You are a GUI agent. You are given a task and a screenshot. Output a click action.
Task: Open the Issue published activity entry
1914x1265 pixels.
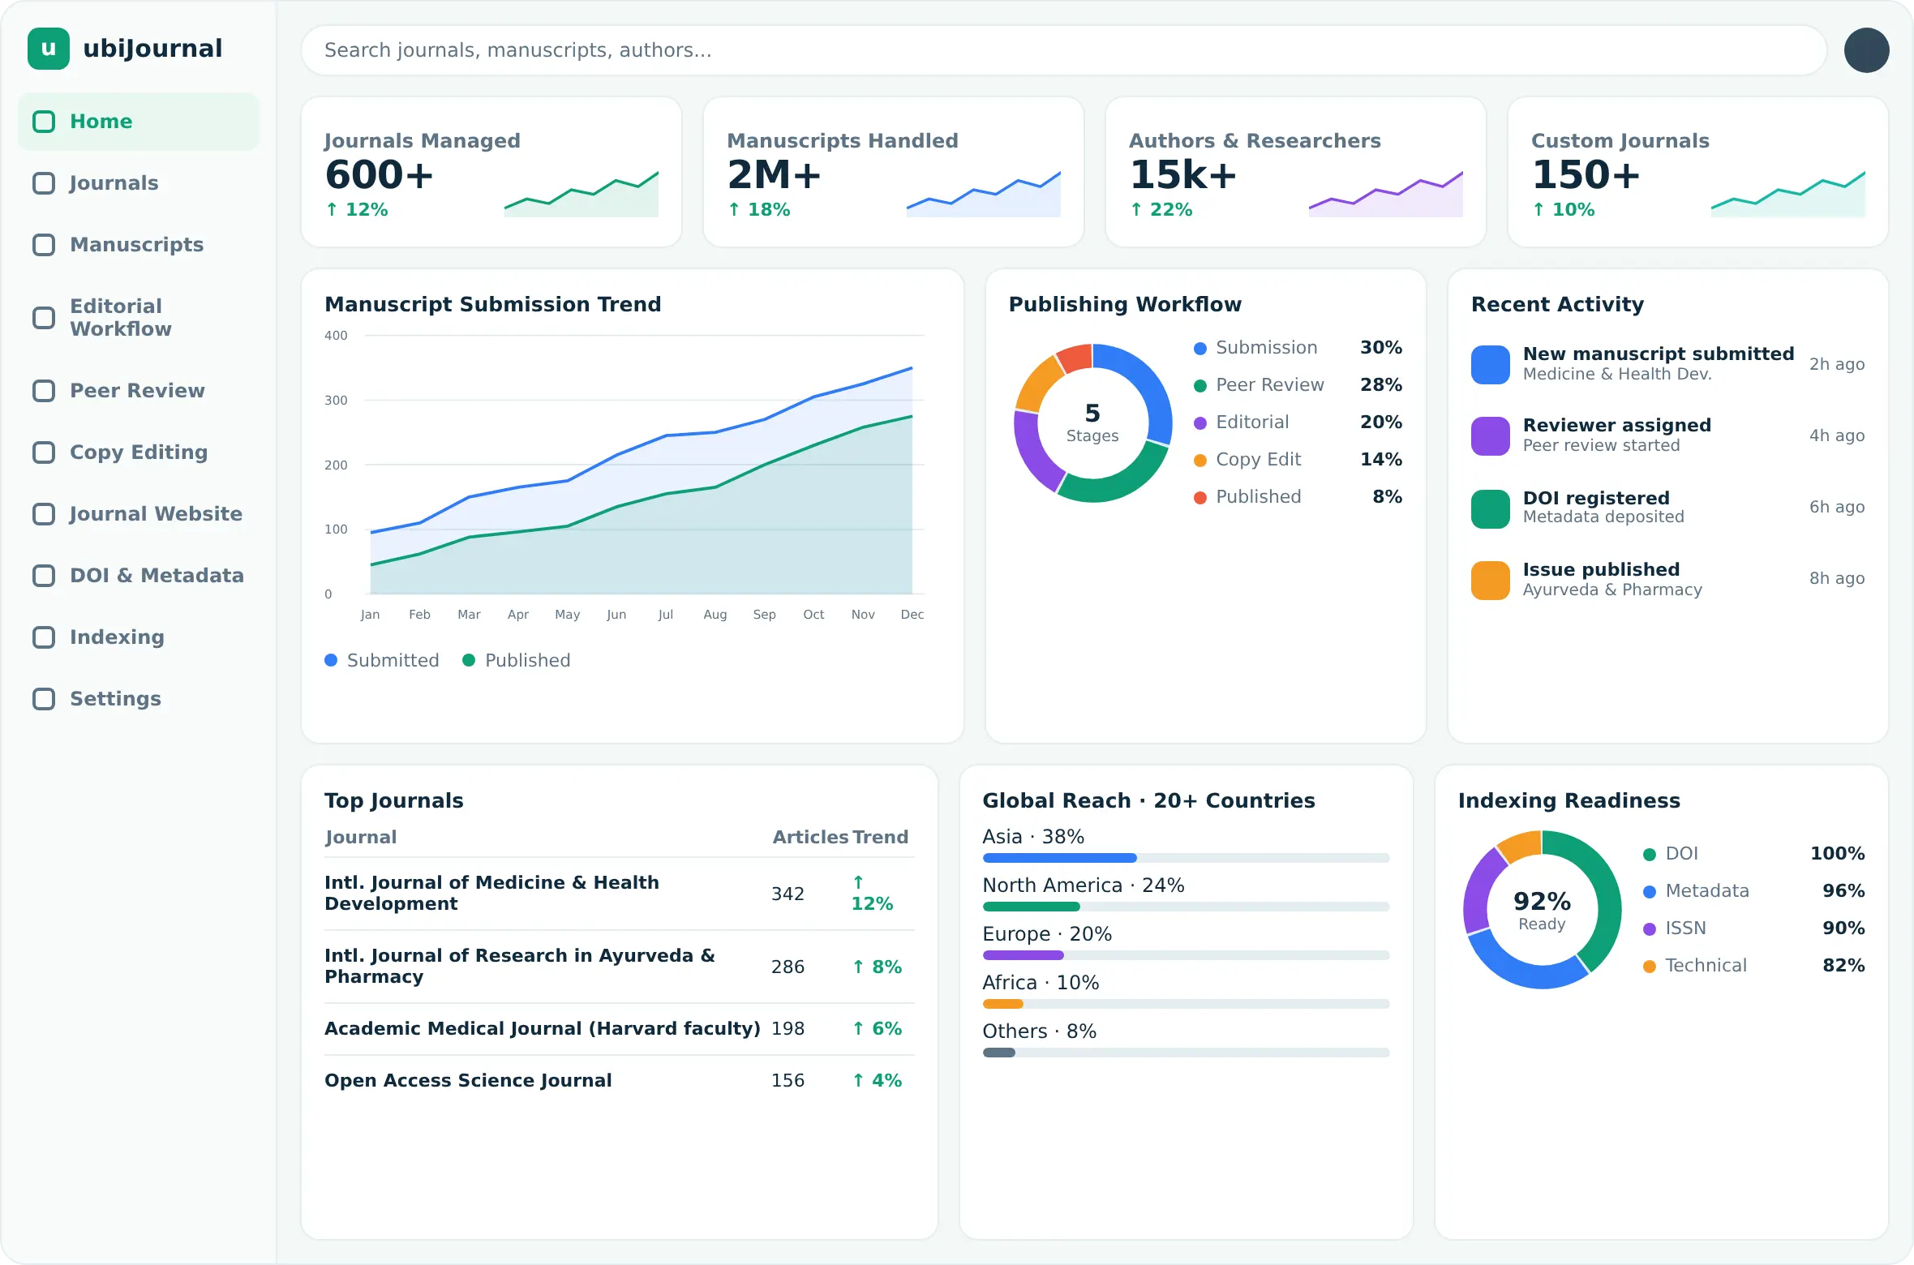1668,581
